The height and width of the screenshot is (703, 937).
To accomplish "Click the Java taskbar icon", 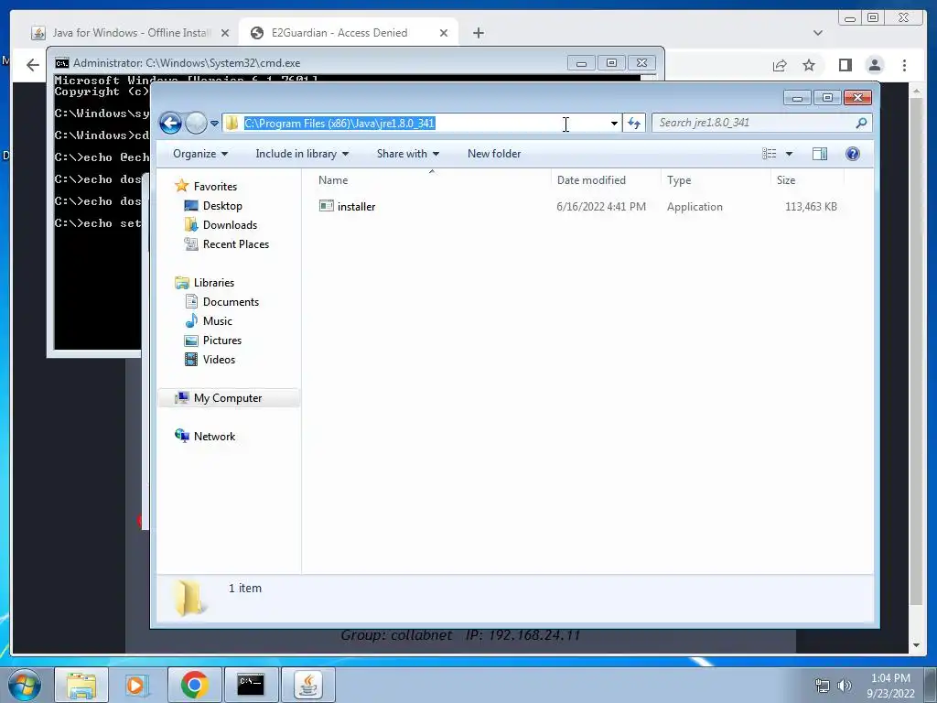I will coord(307,685).
